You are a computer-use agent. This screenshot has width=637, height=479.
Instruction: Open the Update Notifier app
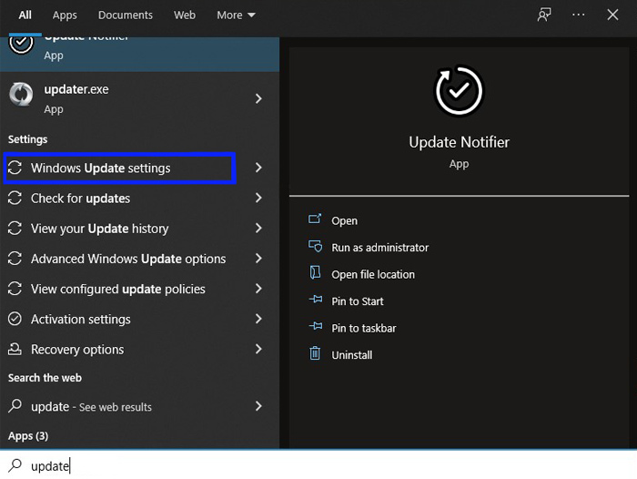(x=344, y=220)
